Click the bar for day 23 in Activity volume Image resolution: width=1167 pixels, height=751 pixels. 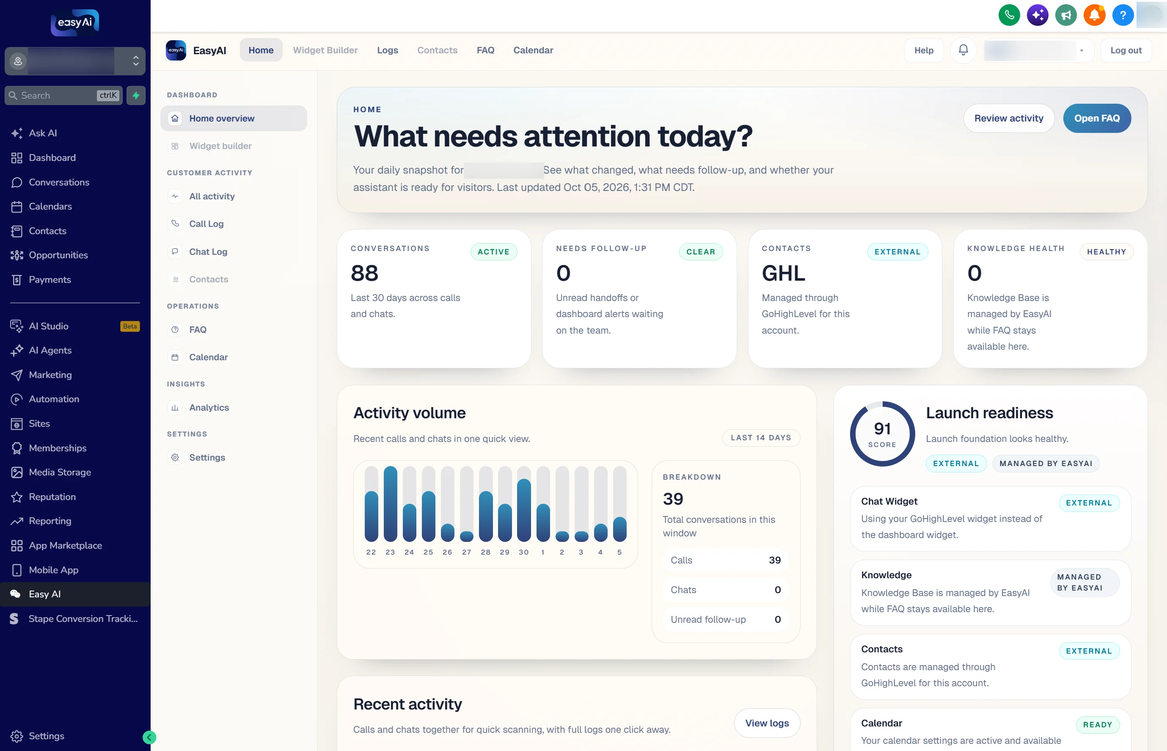[390, 504]
